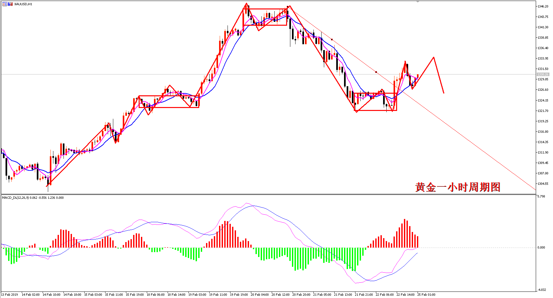Click the 20 Feb 04:00 time label
The image size is (553, 298).
click(260, 295)
